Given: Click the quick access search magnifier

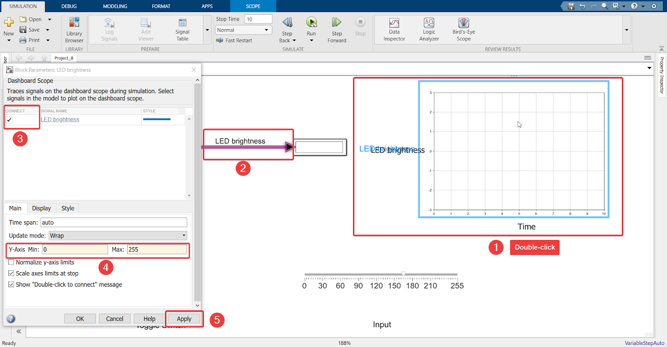Looking at the screenshot, I should click(604, 6).
